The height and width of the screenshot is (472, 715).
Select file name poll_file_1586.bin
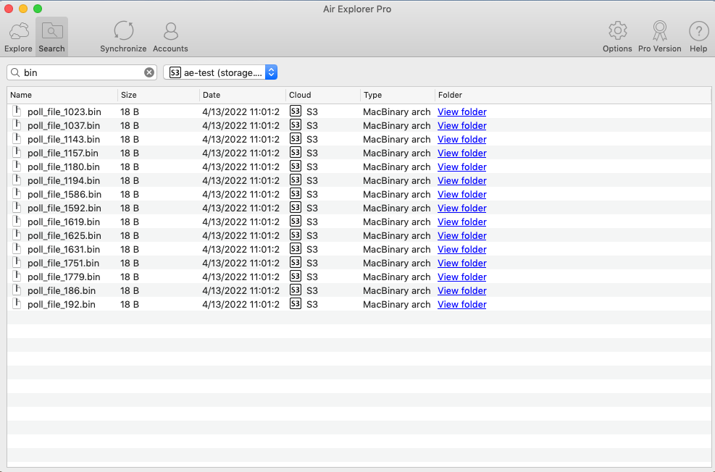pyautogui.click(x=64, y=194)
